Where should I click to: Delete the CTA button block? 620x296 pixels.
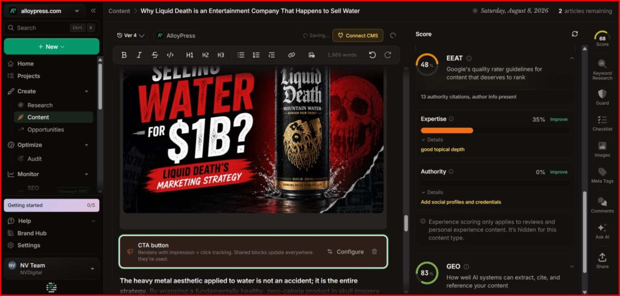coord(374,252)
